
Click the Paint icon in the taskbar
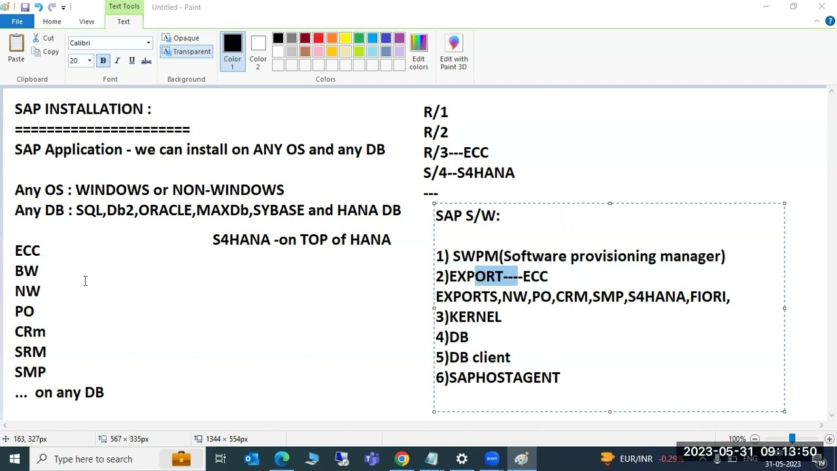coord(522,459)
